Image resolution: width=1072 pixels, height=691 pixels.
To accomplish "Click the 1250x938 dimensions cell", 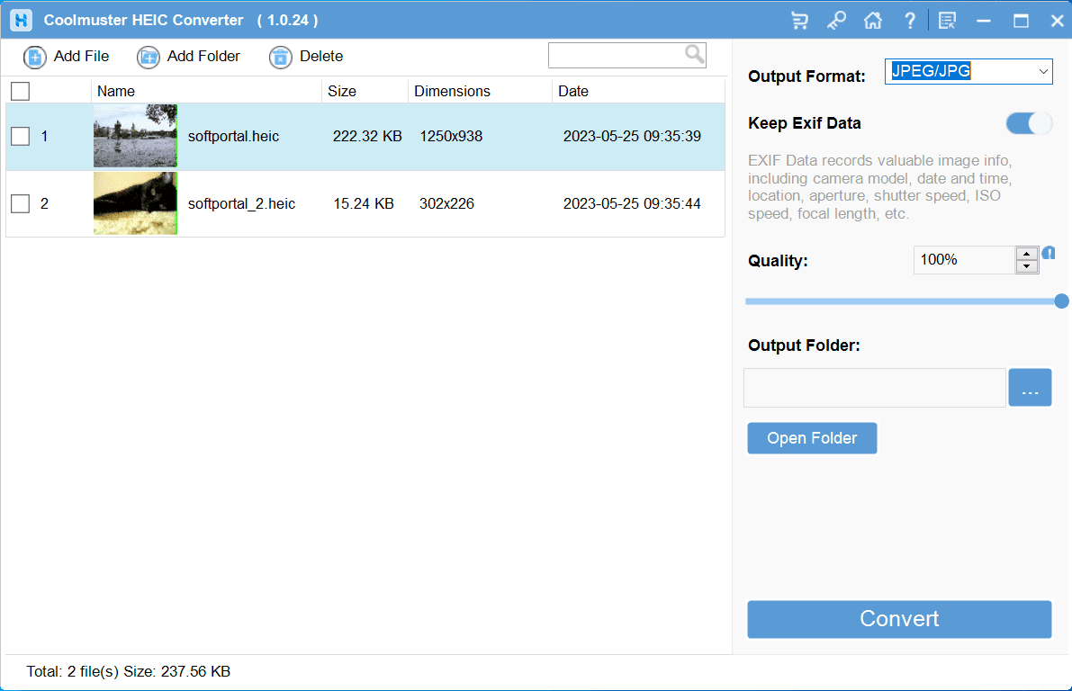I will (x=451, y=136).
